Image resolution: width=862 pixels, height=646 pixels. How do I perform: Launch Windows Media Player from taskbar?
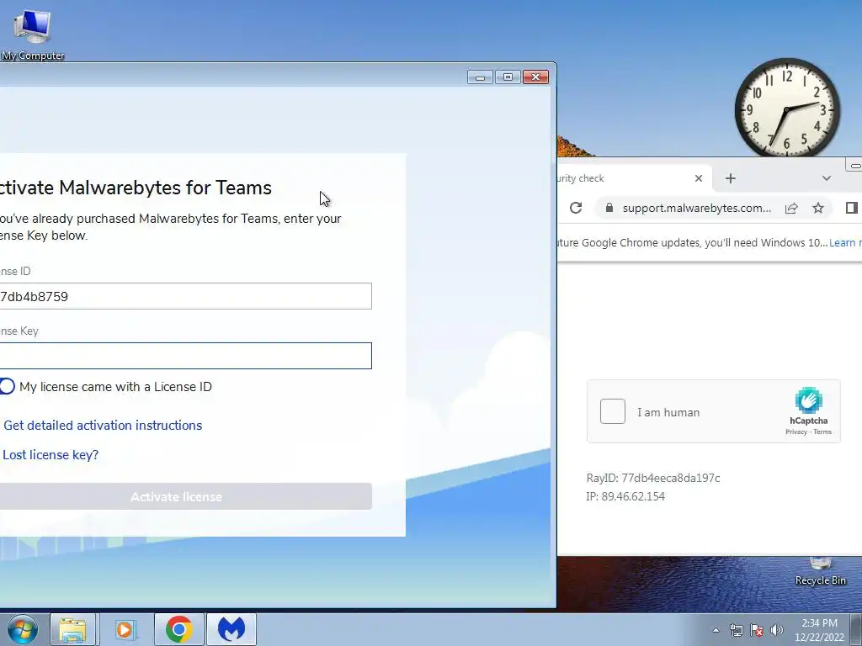pos(125,629)
